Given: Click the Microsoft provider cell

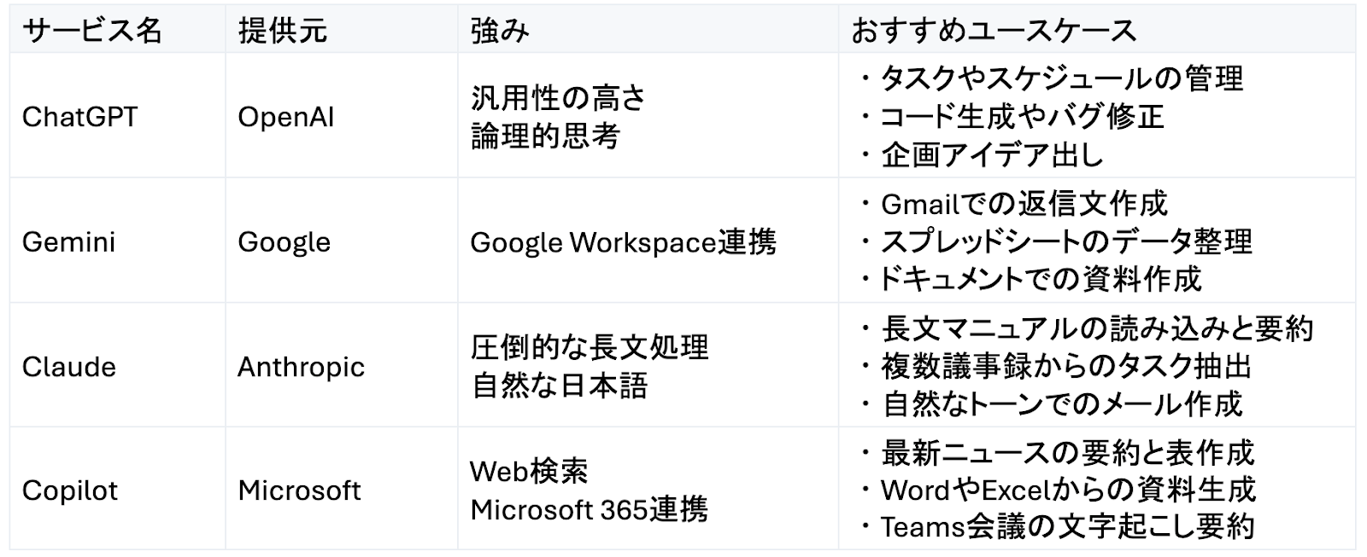Looking at the screenshot, I should pos(299,491).
